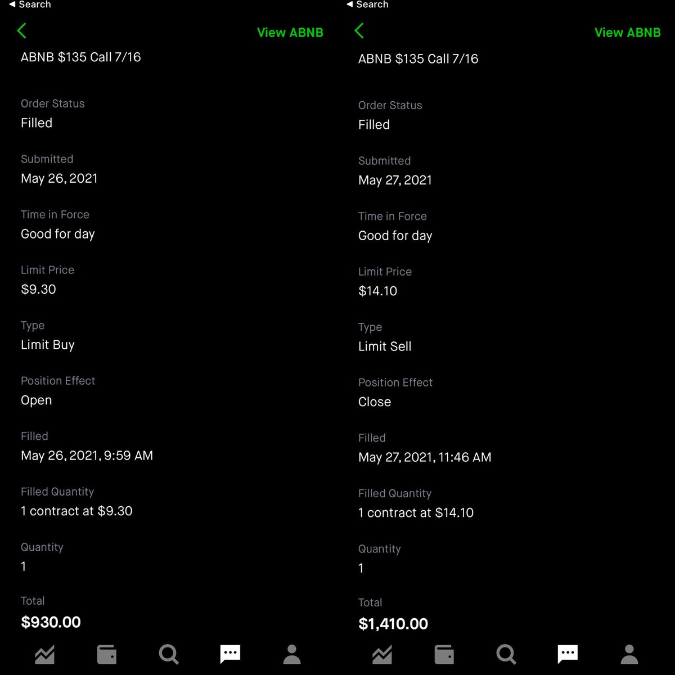The width and height of the screenshot is (675, 675).
Task: Select Filled order status in right screenshot
Action: click(374, 124)
